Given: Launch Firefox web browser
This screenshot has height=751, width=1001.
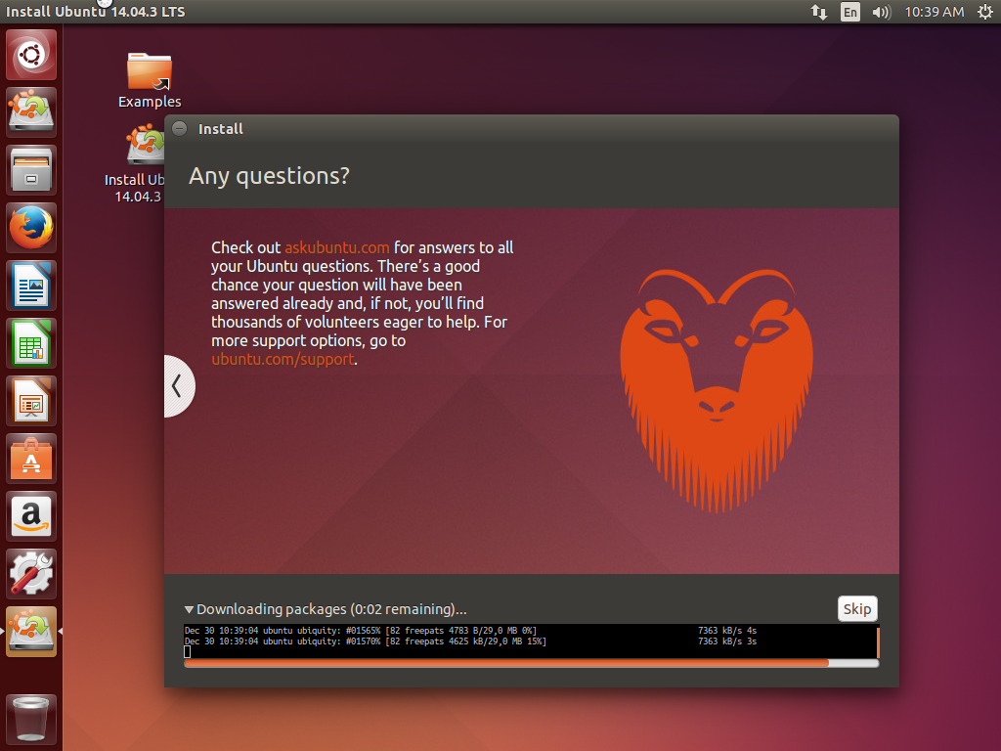Looking at the screenshot, I should click(31, 228).
